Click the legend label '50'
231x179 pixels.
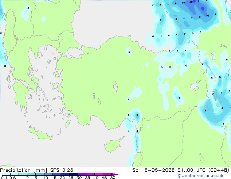coord(113,178)
